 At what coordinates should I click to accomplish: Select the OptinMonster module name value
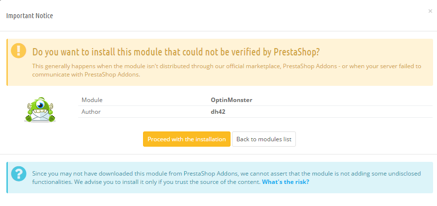tap(232, 100)
